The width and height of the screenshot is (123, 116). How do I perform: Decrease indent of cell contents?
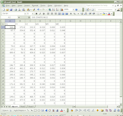pos(90,14)
